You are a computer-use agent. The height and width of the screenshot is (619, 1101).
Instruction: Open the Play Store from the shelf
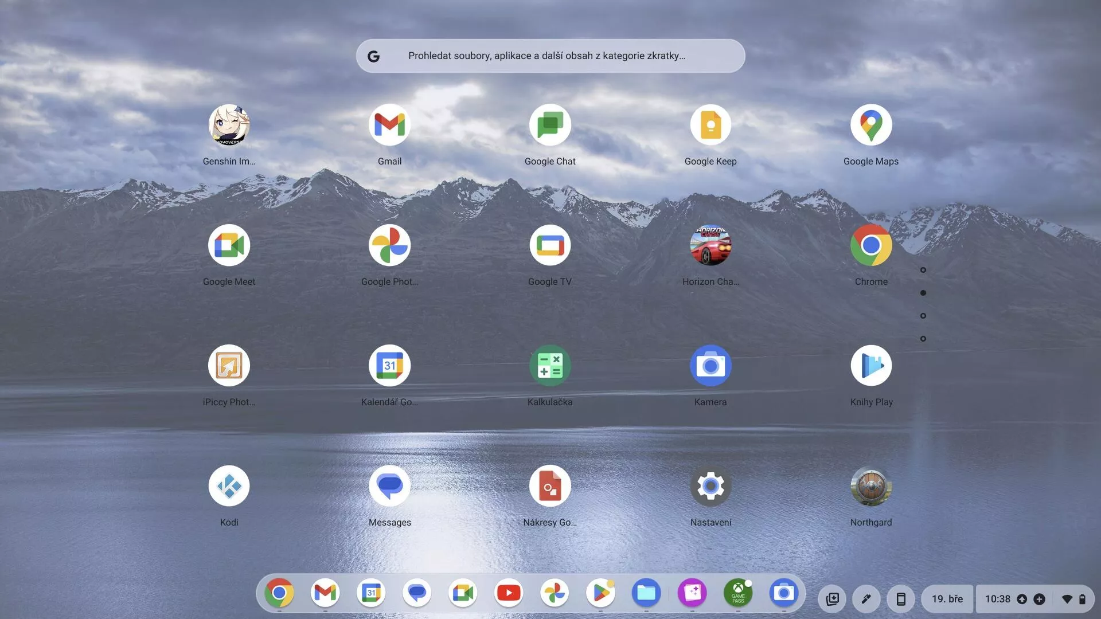[x=600, y=593]
